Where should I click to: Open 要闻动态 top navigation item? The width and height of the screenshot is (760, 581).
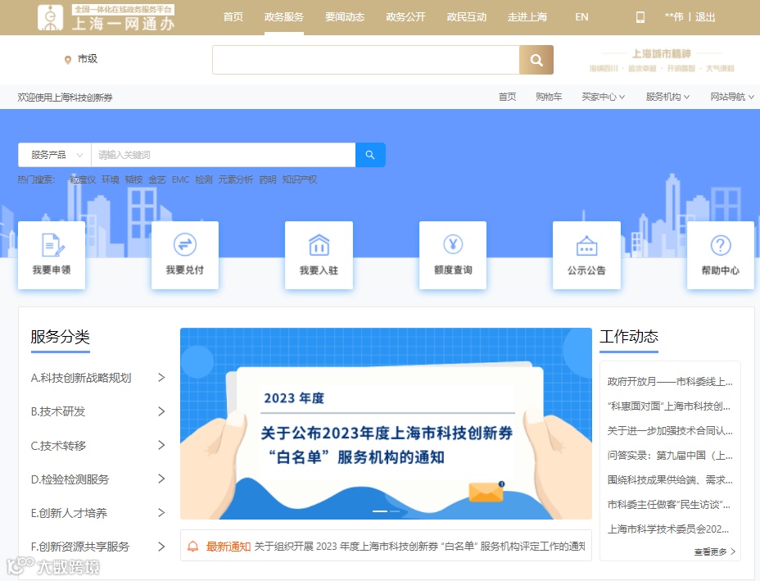coord(345,17)
